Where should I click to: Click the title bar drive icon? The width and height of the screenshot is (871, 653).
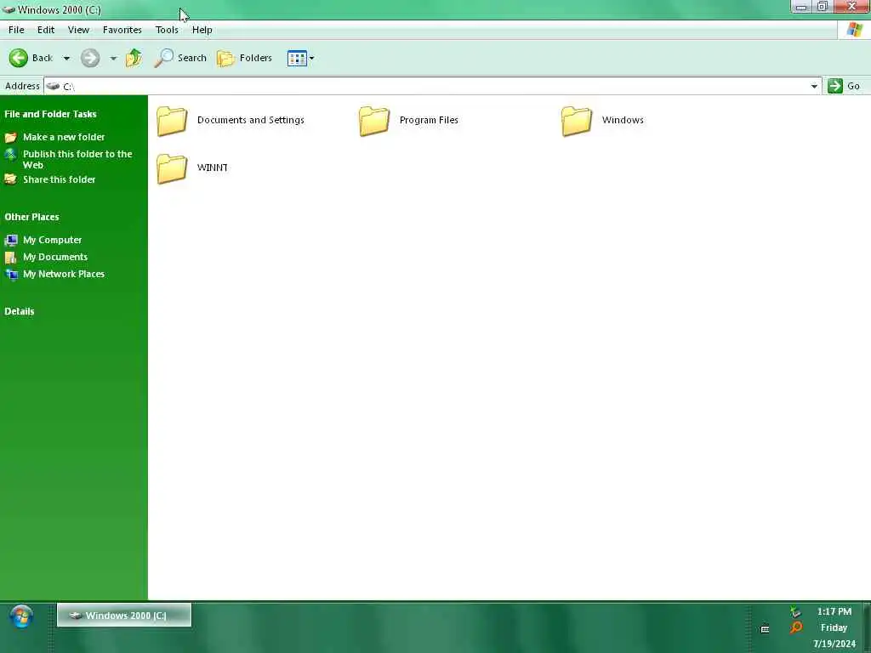click(9, 10)
